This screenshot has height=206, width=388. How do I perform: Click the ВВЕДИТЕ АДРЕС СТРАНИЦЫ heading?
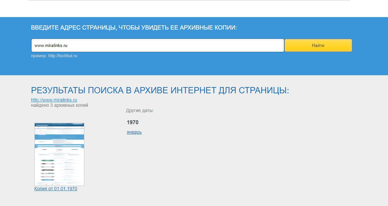(x=134, y=28)
